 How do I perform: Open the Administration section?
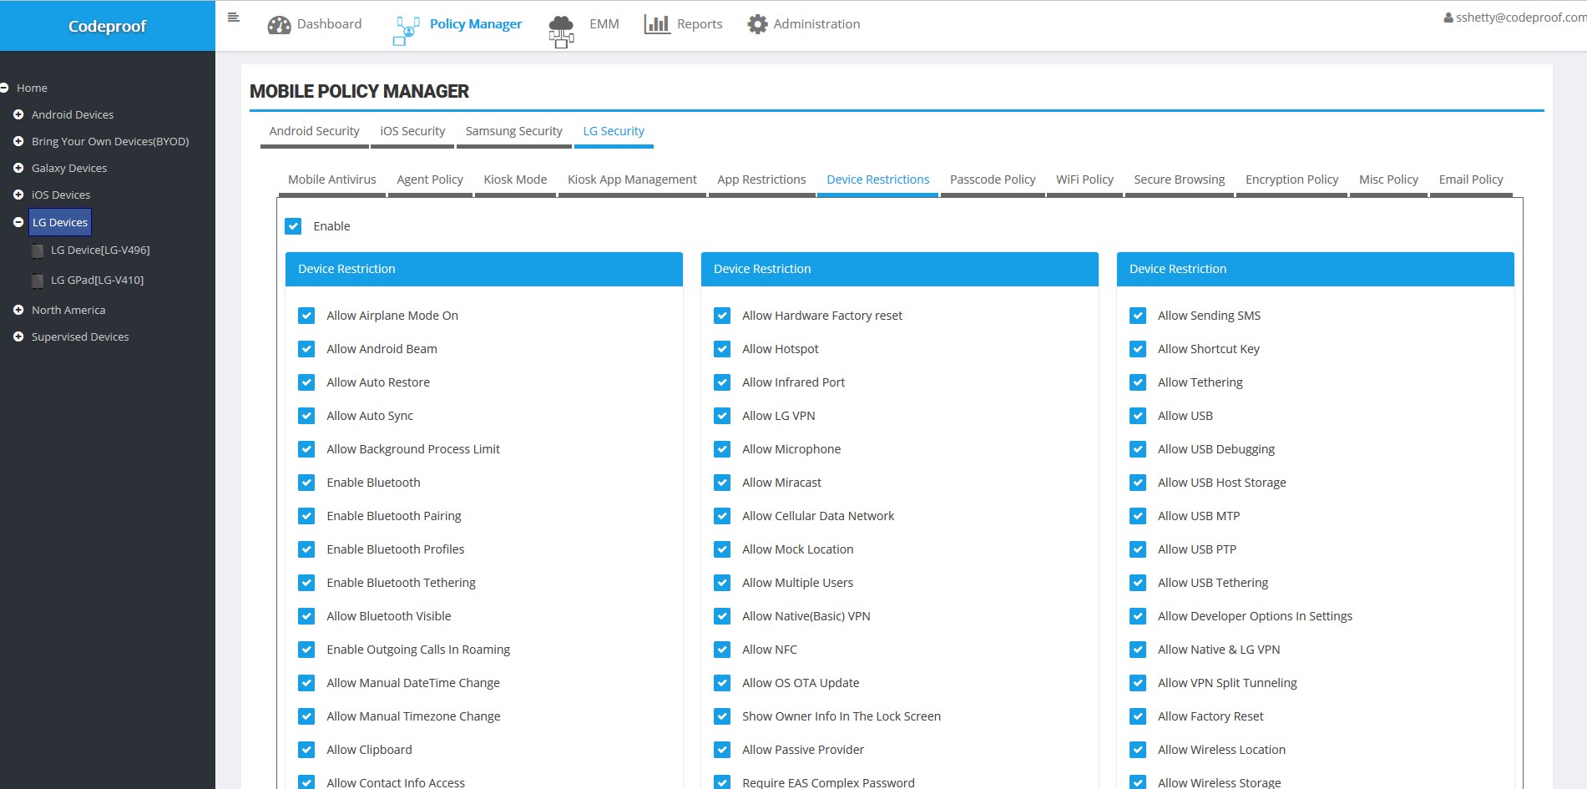click(803, 24)
